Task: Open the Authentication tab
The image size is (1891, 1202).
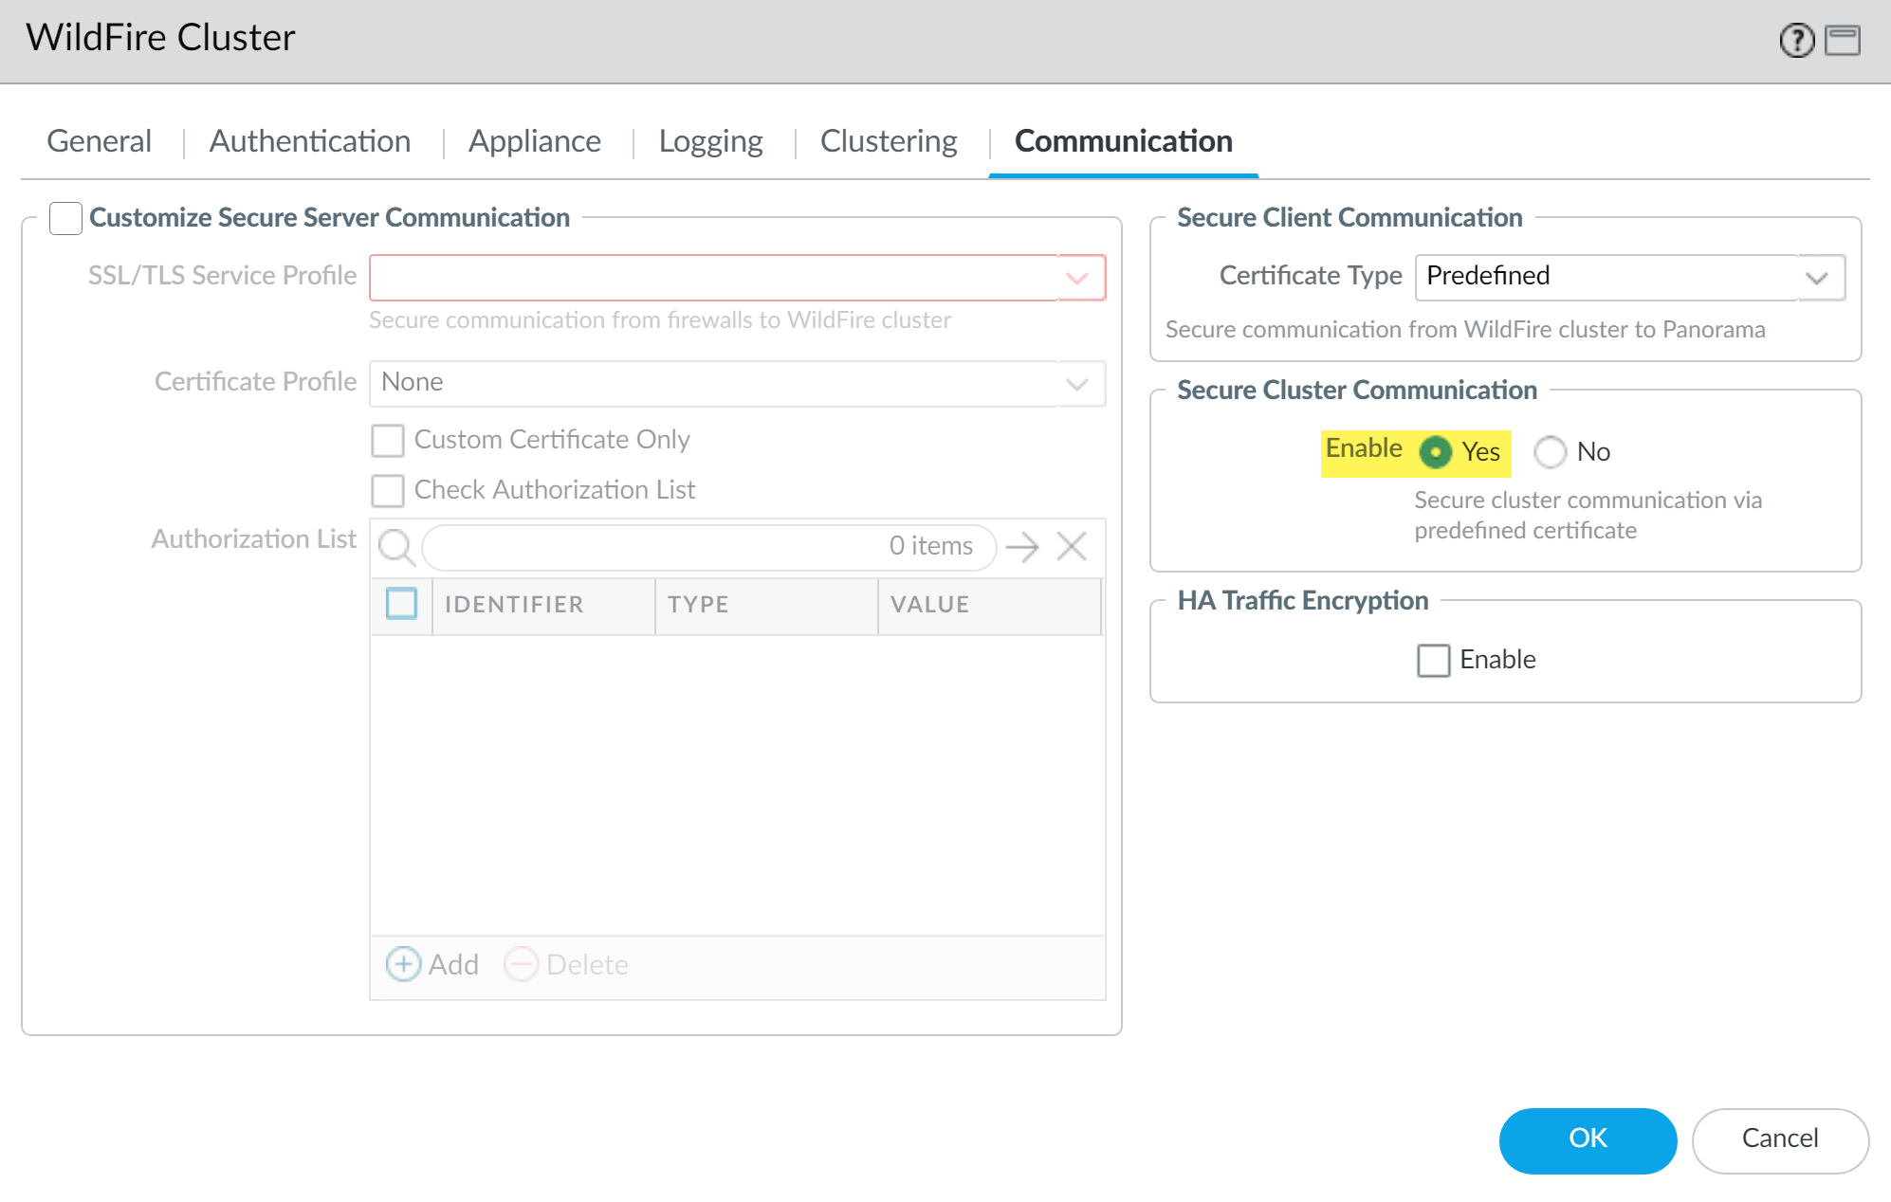Action: click(310, 141)
